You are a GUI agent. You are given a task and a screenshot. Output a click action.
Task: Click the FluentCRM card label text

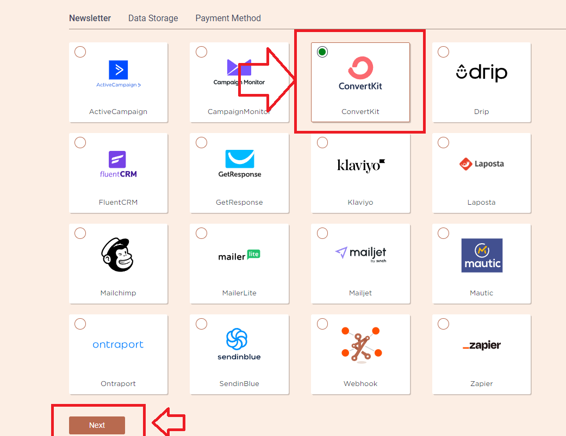118,202
